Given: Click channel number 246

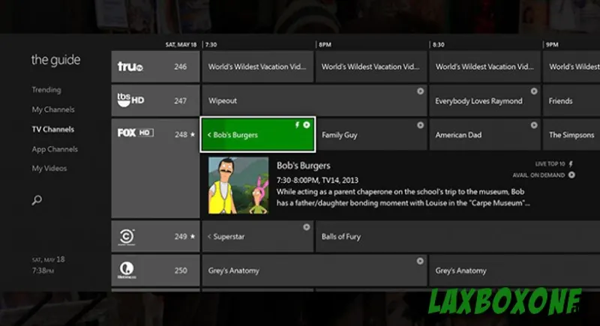Looking at the screenshot, I should pyautogui.click(x=180, y=67).
